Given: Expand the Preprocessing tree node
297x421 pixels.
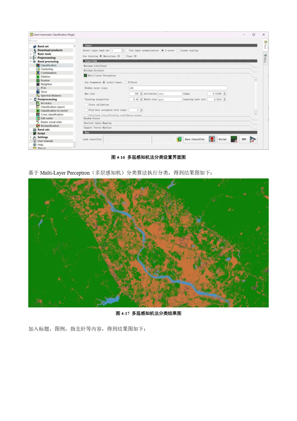Looking at the screenshot, I should 31,58.
